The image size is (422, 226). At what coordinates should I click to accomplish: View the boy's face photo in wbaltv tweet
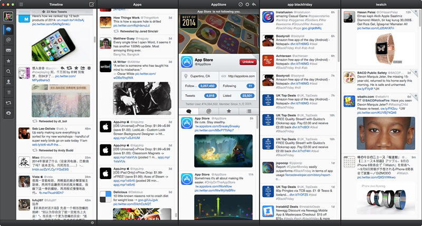point(386,133)
